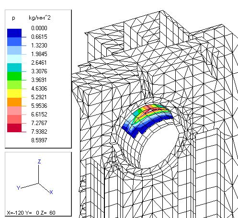Click the kg/мм^2 units label
The image size is (238, 218).
tap(40, 18)
